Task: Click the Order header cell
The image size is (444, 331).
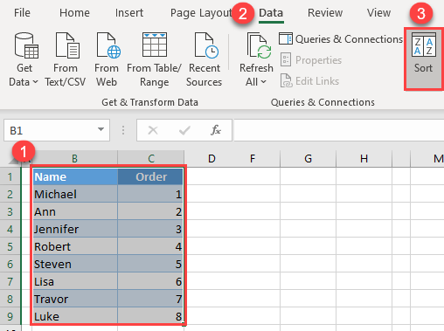Action: (x=150, y=176)
